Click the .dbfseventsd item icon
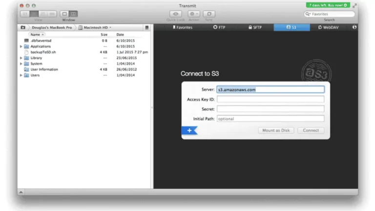375x211 pixels. (26, 41)
